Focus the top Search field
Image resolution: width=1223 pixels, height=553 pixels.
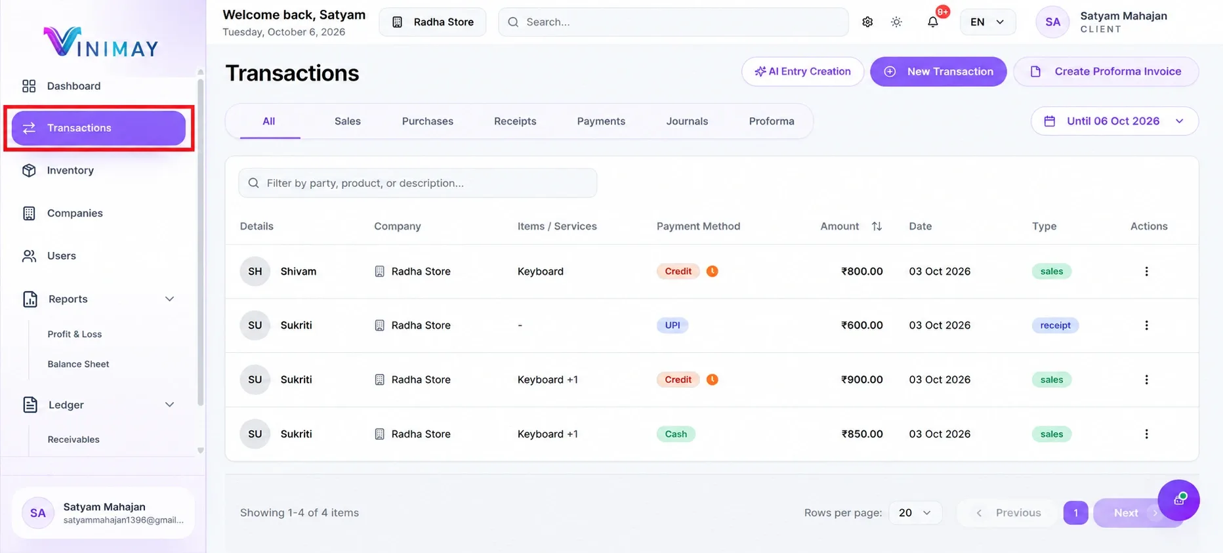click(x=673, y=22)
